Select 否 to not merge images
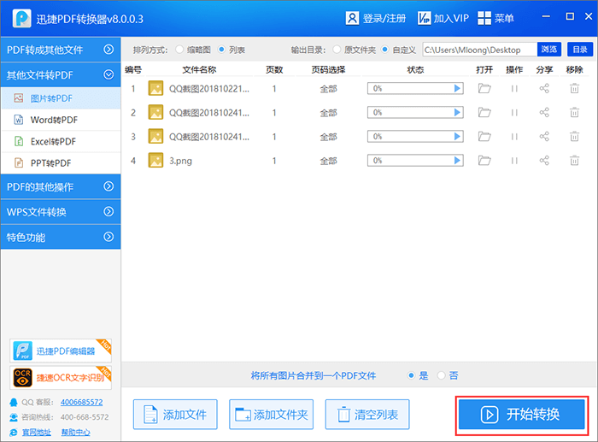Viewport: 598px width, 442px height. [442, 375]
